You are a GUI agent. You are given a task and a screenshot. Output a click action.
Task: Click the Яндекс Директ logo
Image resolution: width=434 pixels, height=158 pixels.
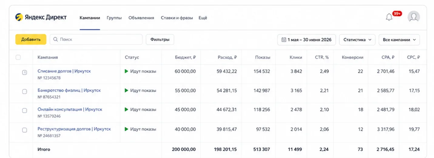[x=41, y=17]
